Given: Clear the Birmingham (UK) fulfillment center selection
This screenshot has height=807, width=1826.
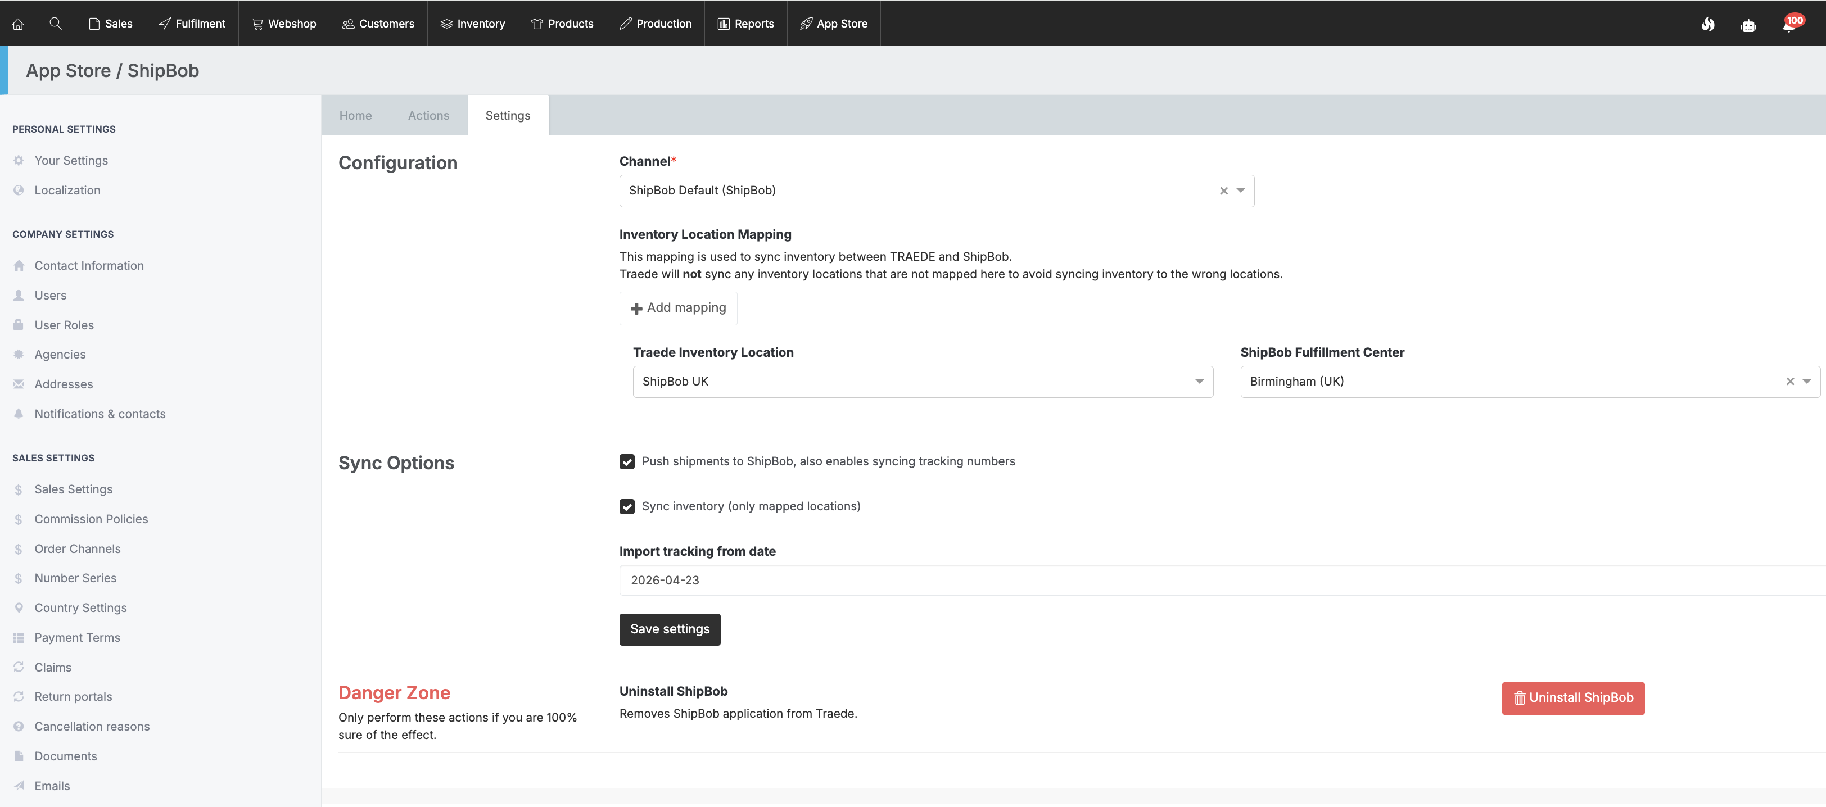Looking at the screenshot, I should click(1790, 382).
